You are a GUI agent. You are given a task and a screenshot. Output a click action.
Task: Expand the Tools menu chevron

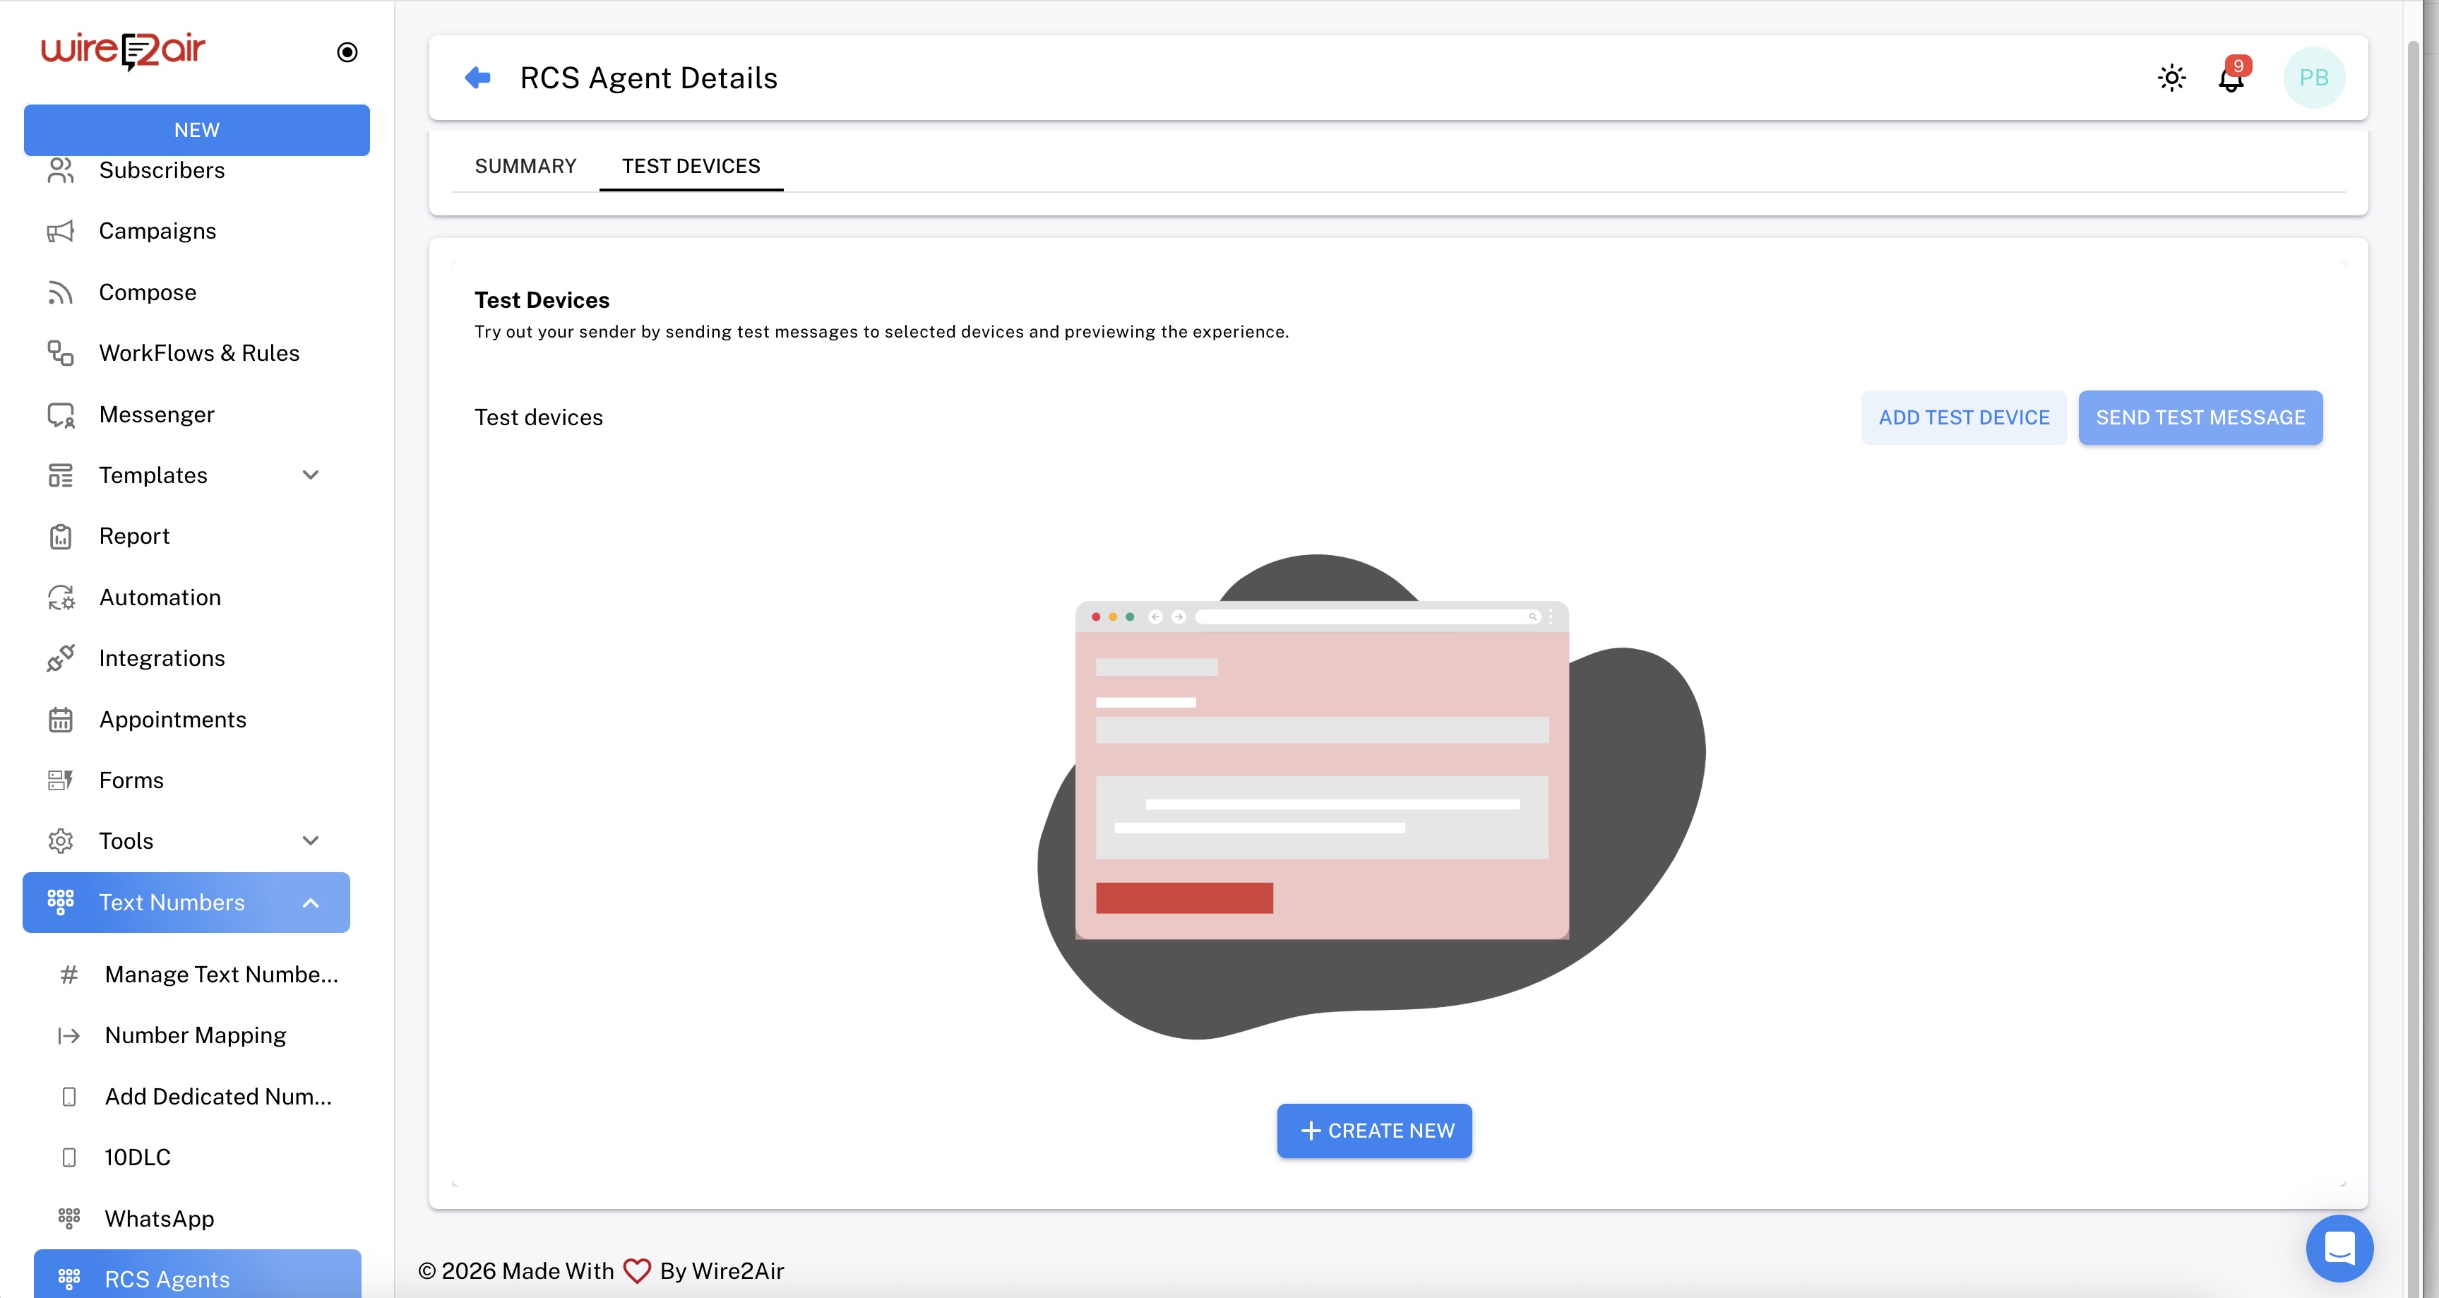point(311,840)
